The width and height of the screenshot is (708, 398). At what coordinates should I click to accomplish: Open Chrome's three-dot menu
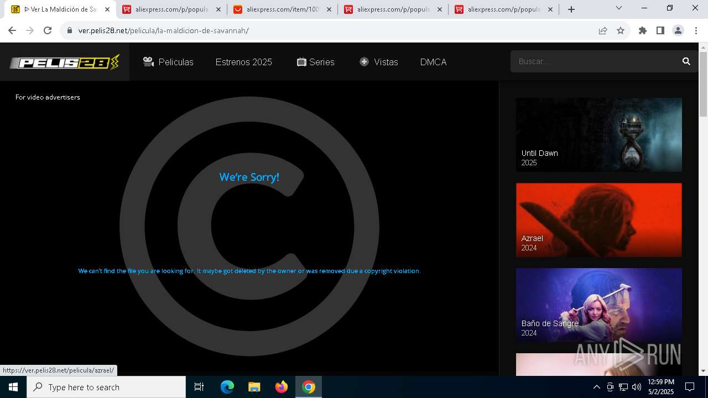[696, 30]
